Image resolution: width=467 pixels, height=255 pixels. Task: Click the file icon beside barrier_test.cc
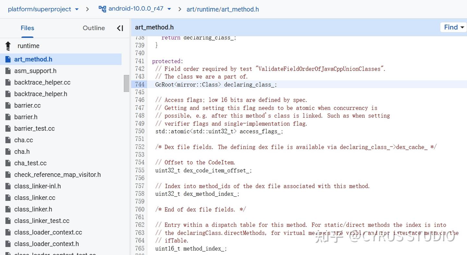click(x=7, y=128)
